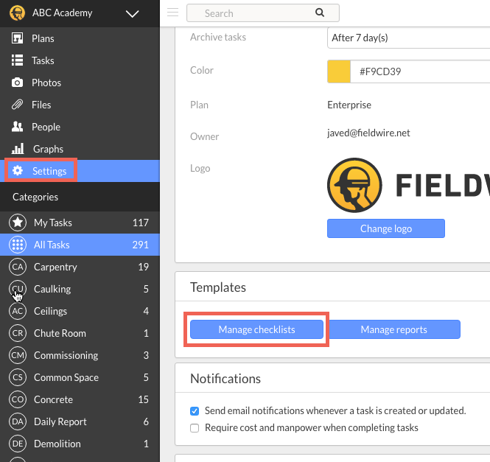Click the Enterprise plan value
Screen dimensions: 490x462
pyautogui.click(x=349, y=105)
